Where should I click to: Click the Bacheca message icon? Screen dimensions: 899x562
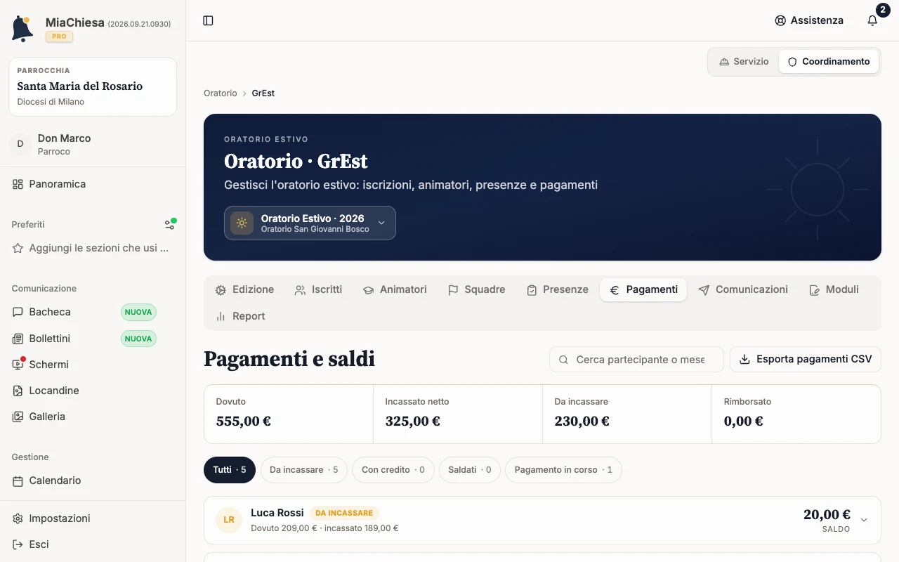point(18,312)
